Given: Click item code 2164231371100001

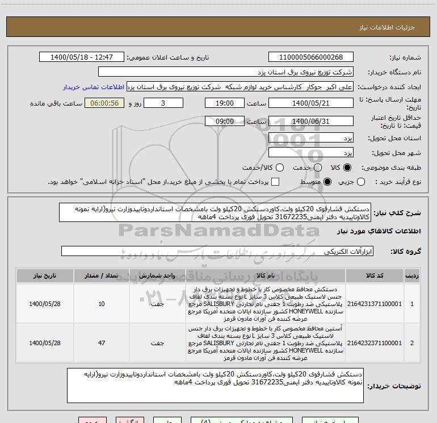Looking at the screenshot, I should [375, 304].
